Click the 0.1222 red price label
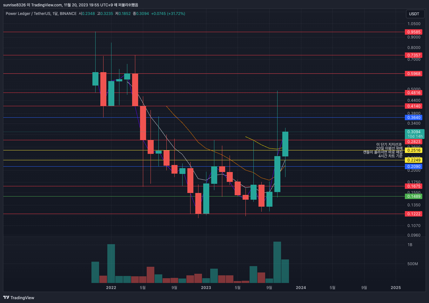 (414, 214)
